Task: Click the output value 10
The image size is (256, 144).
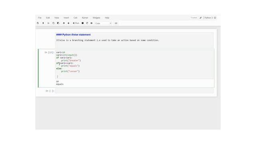Action: [57, 82]
